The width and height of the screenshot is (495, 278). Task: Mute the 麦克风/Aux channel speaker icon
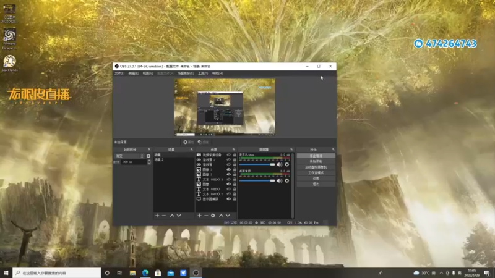click(x=280, y=164)
